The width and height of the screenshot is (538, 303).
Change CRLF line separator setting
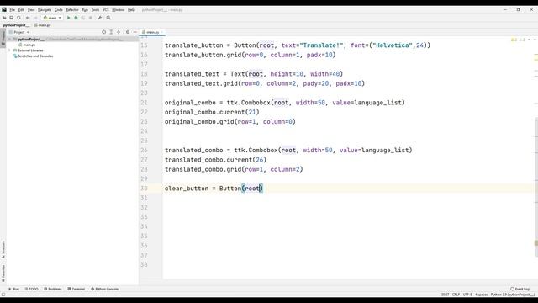pos(456,295)
